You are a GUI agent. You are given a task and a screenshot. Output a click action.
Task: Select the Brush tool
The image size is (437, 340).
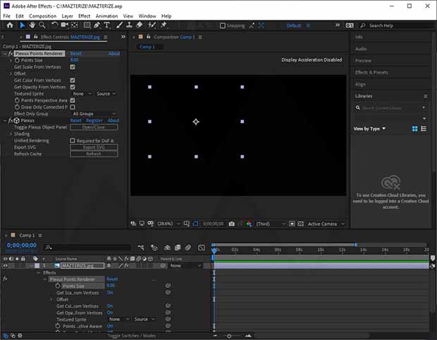click(x=119, y=25)
